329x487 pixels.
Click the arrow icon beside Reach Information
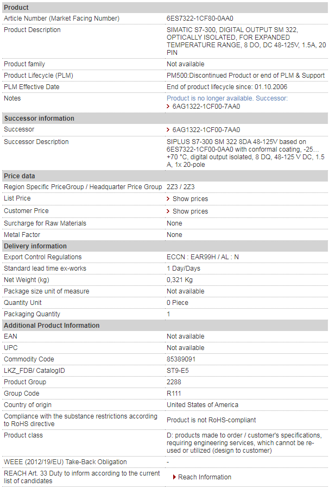[175, 477]
